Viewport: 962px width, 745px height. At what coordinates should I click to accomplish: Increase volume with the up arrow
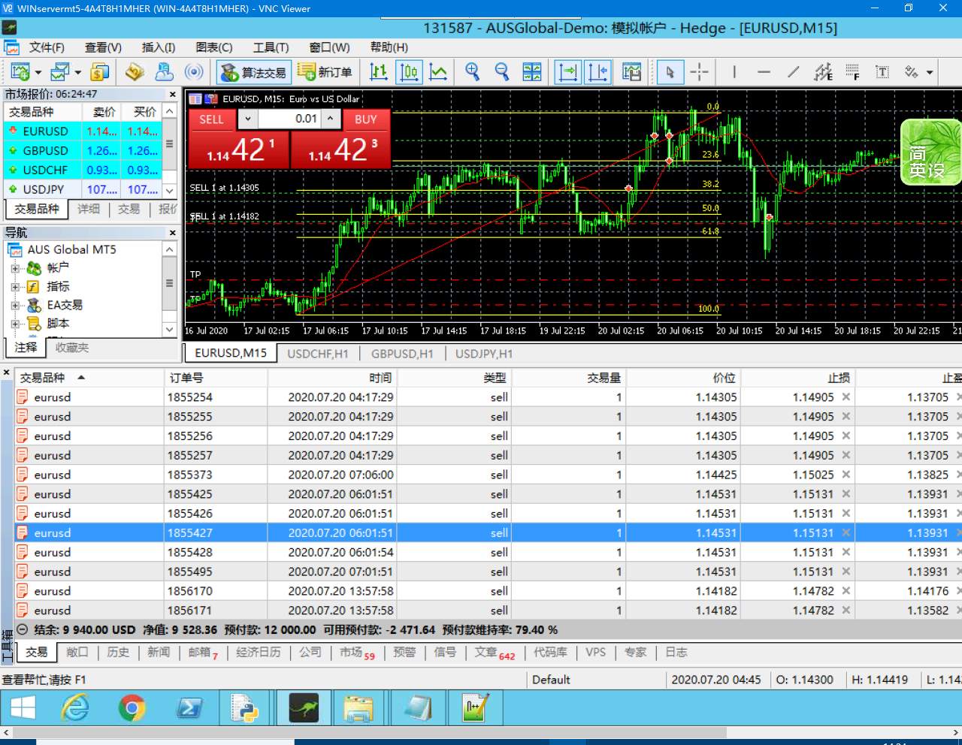click(330, 119)
